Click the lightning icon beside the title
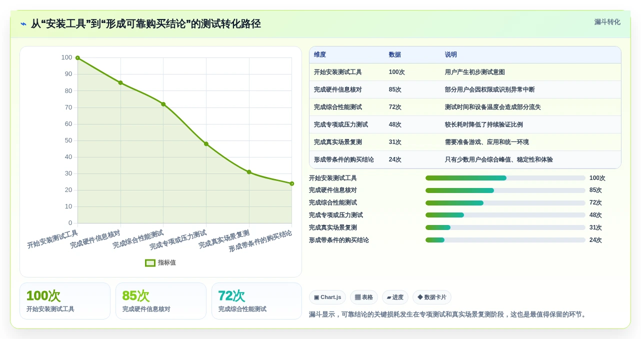This screenshot has height=339, width=641. click(x=23, y=24)
